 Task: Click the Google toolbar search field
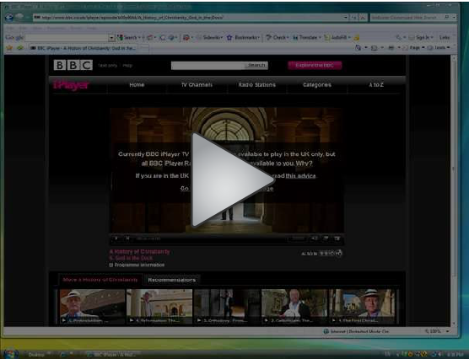click(67, 38)
